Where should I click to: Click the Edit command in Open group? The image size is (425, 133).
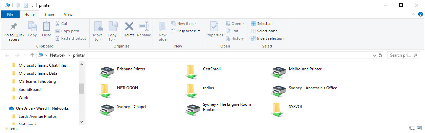pos(232,31)
